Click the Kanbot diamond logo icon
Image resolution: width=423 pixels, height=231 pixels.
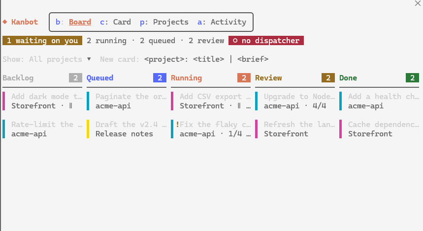(5, 22)
